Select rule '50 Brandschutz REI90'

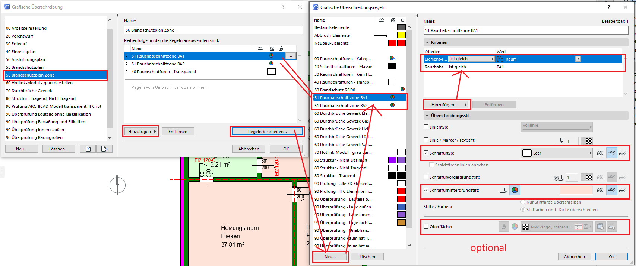(x=335, y=90)
